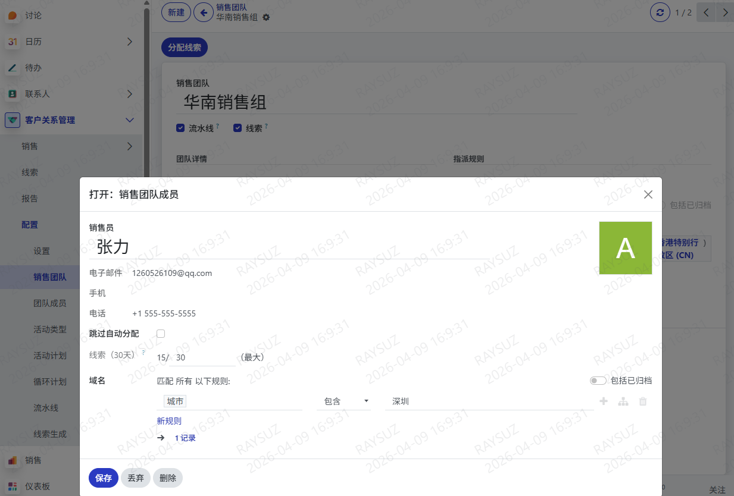Open 线索生成 in the sidebar
The image size is (734, 496).
click(x=50, y=434)
